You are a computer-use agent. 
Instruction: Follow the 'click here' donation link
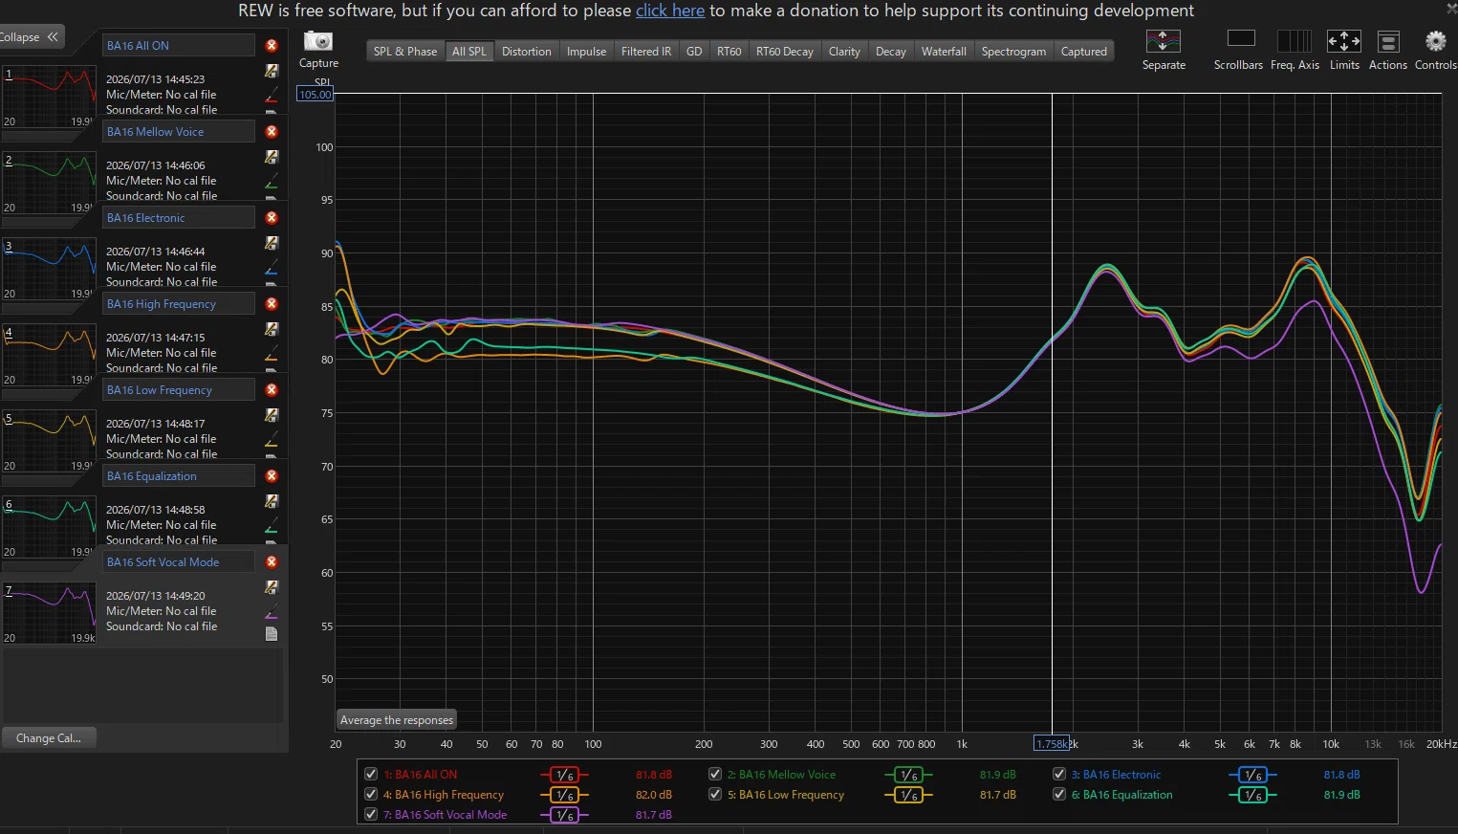670,11
